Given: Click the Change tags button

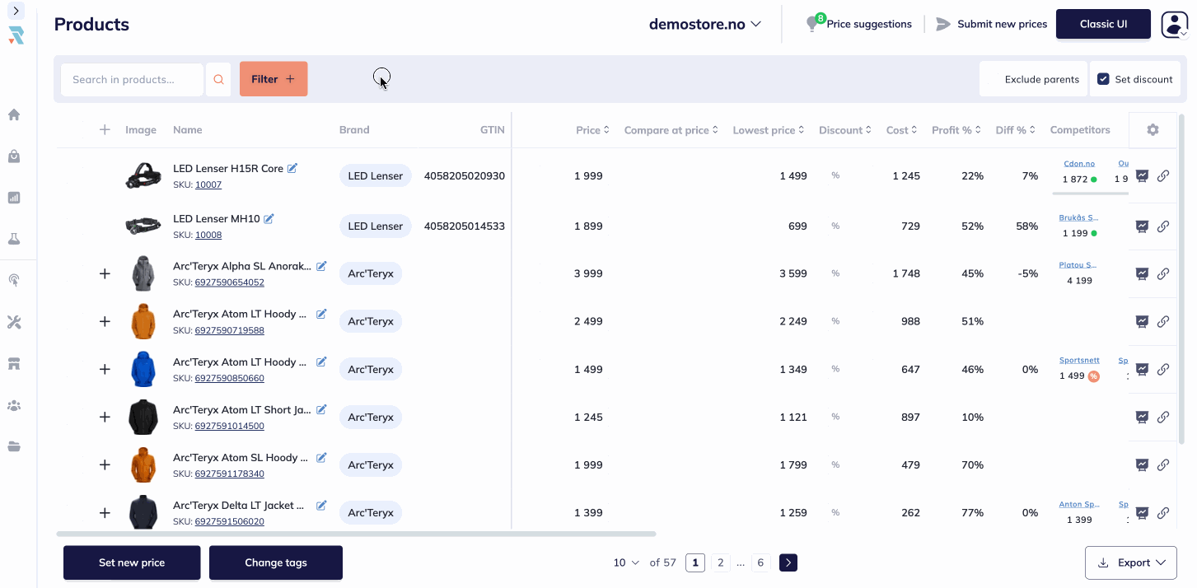Looking at the screenshot, I should 276,562.
